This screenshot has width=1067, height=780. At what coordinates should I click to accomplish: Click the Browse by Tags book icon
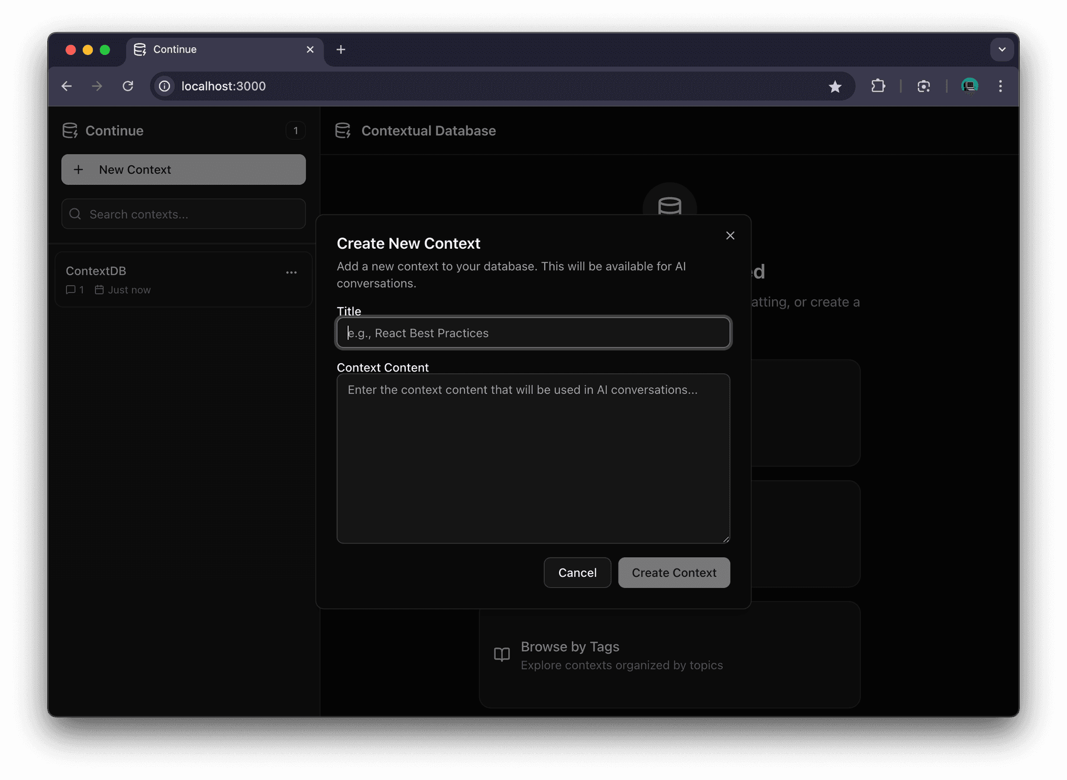click(501, 655)
